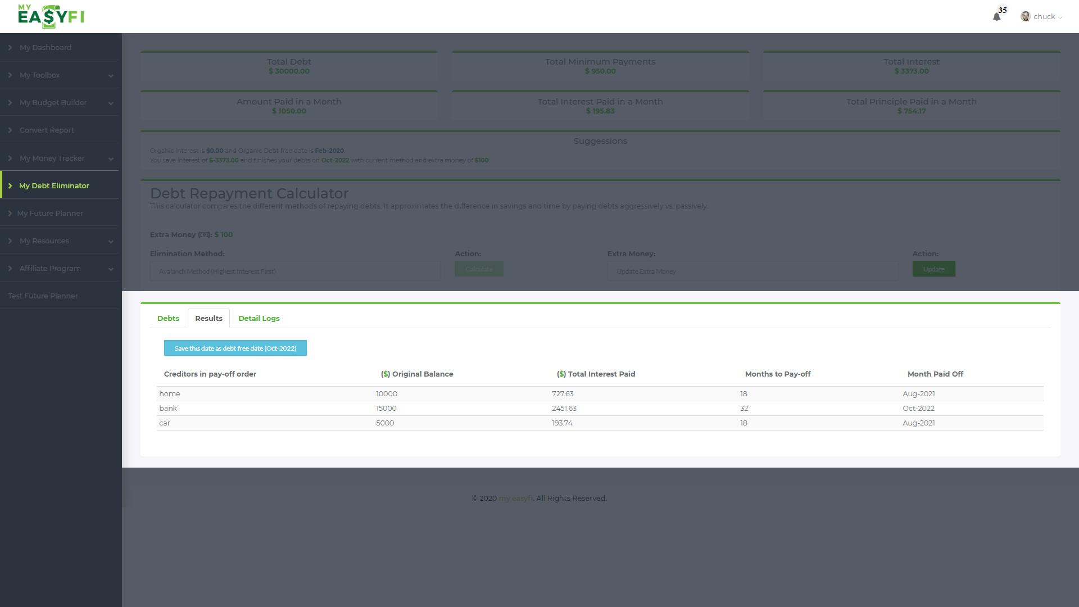Open My Toolbox sidebar item
Image resolution: width=1079 pixels, height=607 pixels.
(x=39, y=75)
